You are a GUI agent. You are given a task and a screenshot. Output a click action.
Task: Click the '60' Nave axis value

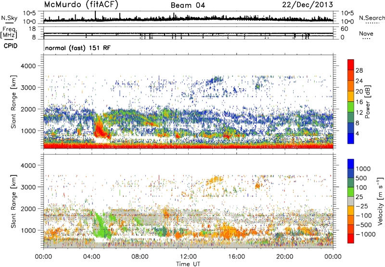pos(344,29)
